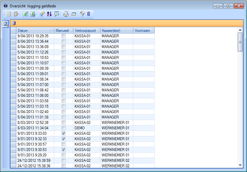Select the row dated 24/12/2012 15:38:59

[34, 161]
